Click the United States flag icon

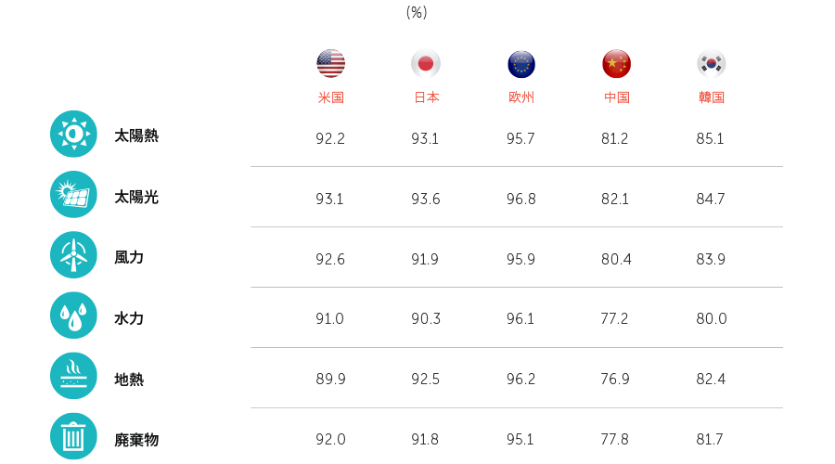pos(330,63)
